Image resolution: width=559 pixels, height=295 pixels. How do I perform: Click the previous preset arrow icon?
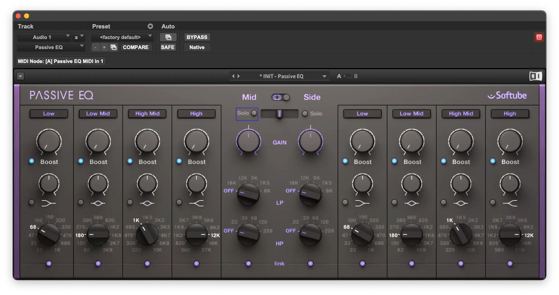tap(233, 76)
